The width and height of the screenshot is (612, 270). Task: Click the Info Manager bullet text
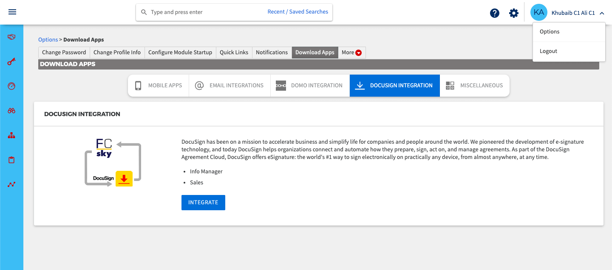click(x=206, y=172)
